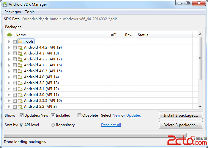Image resolution: width=208 pixels, height=148 pixels.
Task: Click the Android 4.2.2 (API 17) platform icon
Action: 20,59
